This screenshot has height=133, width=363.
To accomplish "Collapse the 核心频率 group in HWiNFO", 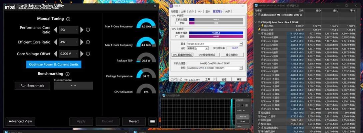I will coord(259,34).
